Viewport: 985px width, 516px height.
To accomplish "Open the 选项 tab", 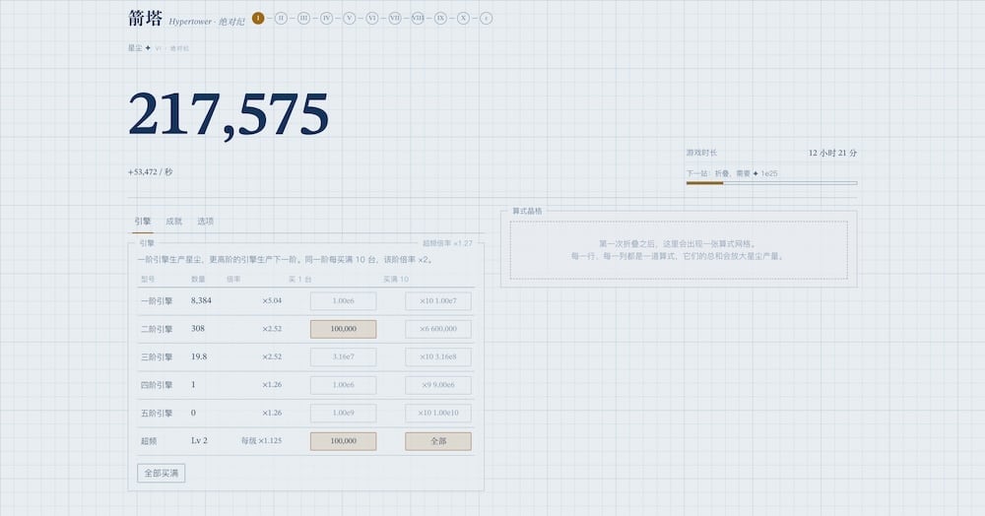I will 206,221.
